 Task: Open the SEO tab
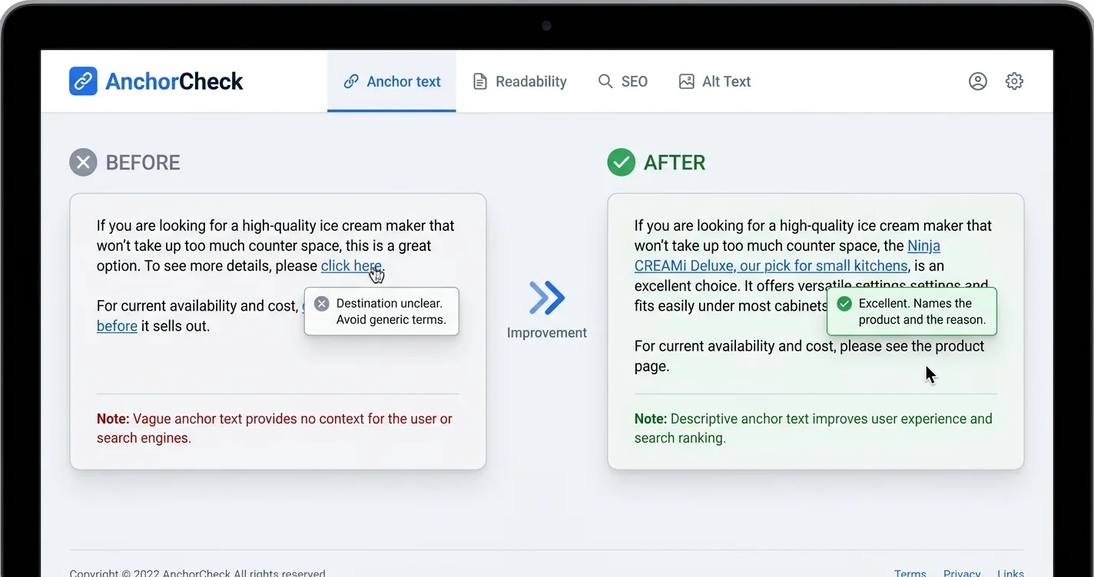point(623,81)
